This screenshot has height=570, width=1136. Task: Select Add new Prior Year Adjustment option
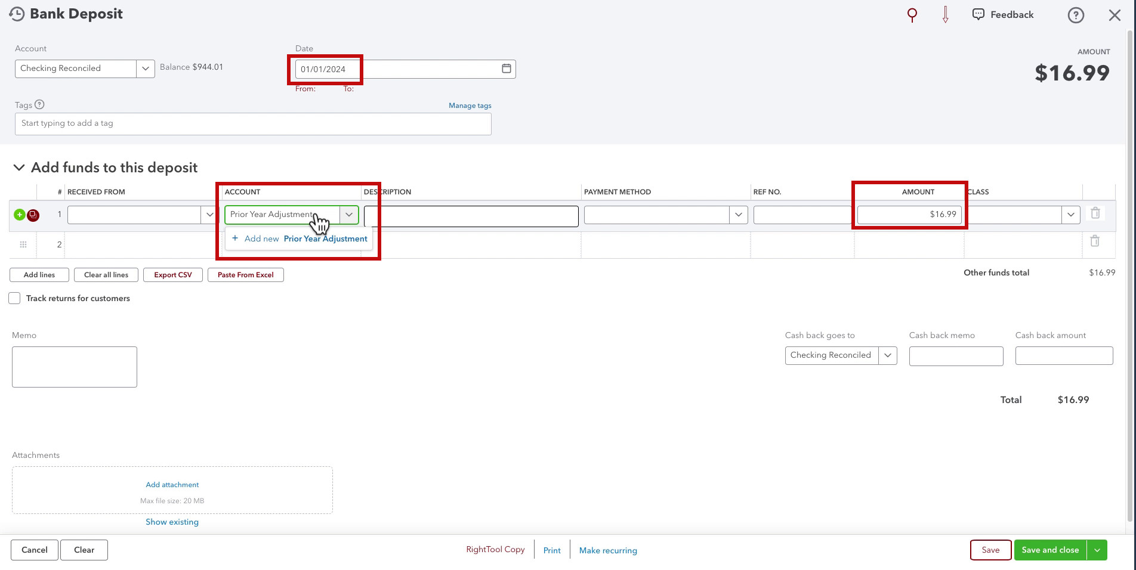[299, 238]
